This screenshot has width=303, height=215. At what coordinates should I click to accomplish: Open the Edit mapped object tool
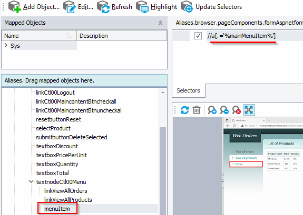pyautogui.click(x=69, y=7)
